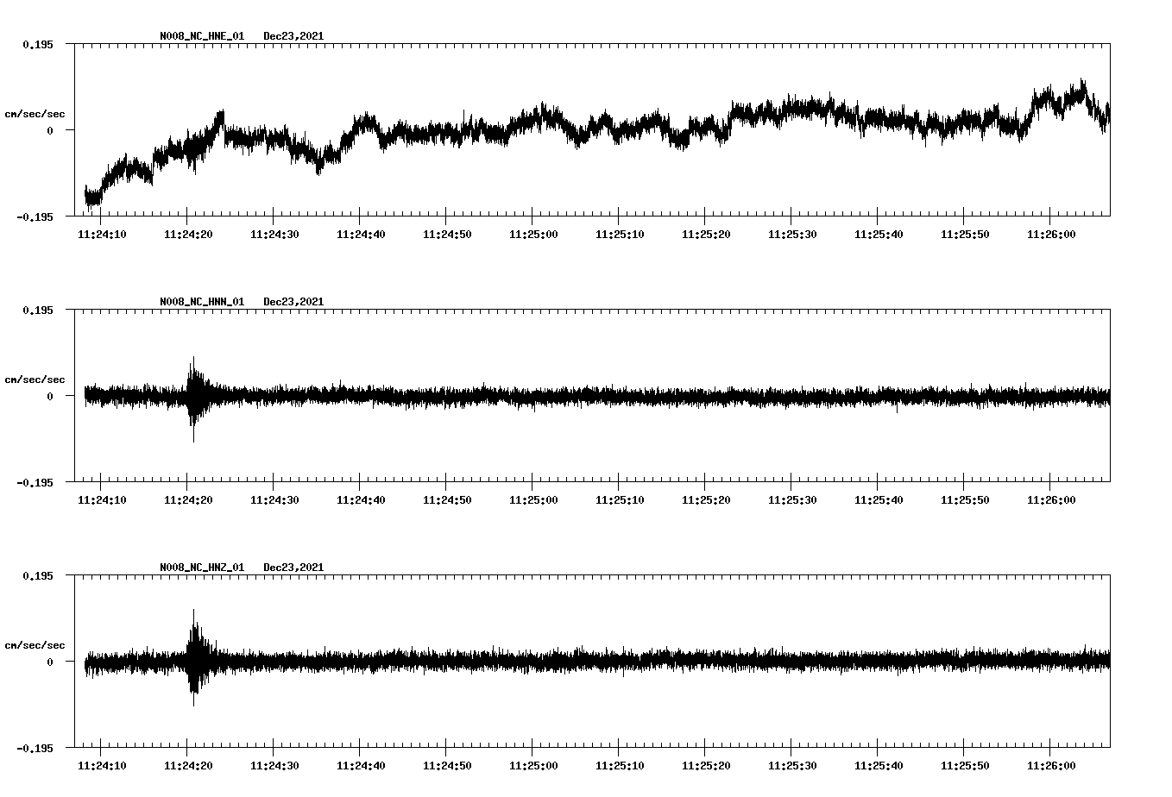Click the 11:24:20 tick label under HNN plot
This screenshot has height=797, width=1172.
(188, 499)
